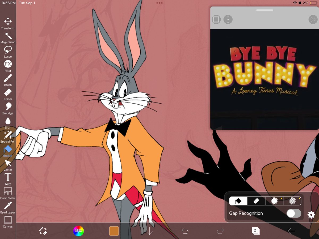Undo the last action
319x239 pixels.
(185, 231)
